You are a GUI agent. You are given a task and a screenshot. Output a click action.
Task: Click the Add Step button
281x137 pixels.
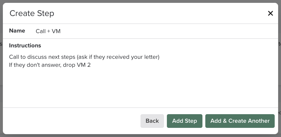184,121
